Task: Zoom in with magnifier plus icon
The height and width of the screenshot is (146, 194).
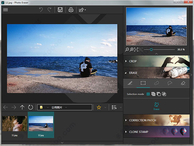Action: (x=132, y=50)
